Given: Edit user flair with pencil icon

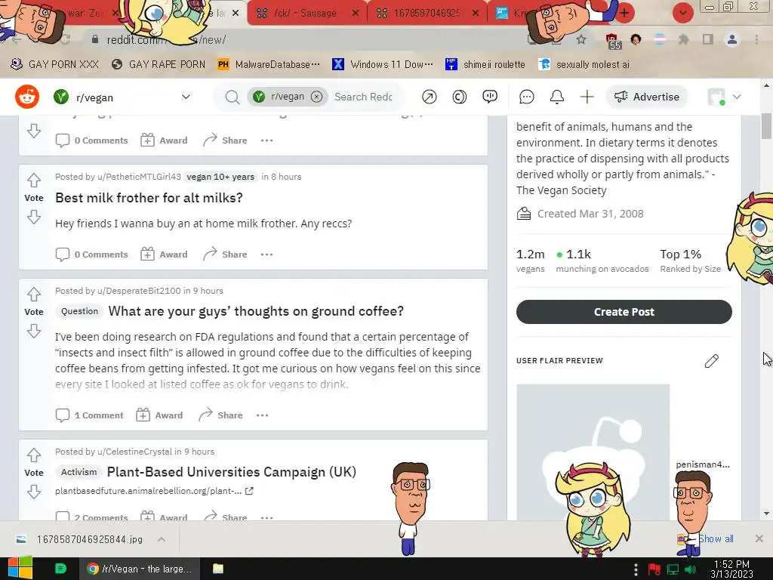Looking at the screenshot, I should coord(711,360).
